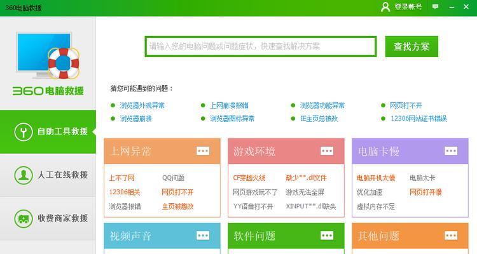
Task: Open 12306网站证书错误 suggestion
Action: [418, 119]
